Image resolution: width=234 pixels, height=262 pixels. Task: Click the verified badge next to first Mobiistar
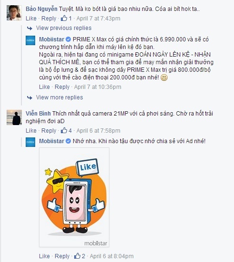click(68, 39)
